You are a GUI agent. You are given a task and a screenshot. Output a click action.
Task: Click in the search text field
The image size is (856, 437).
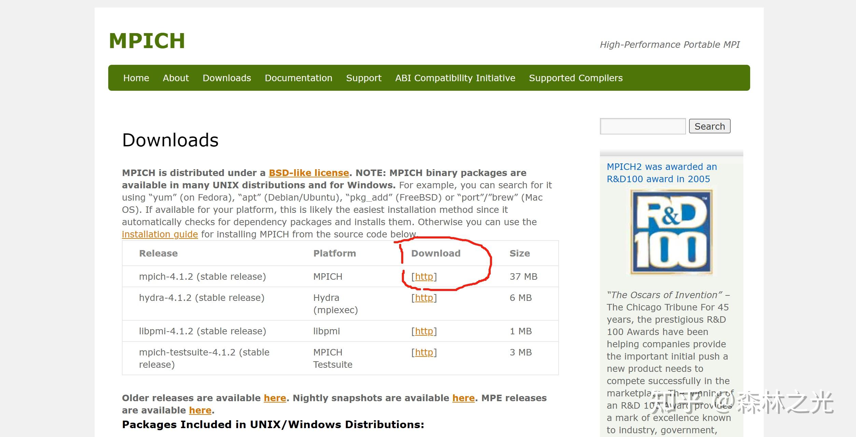(642, 127)
